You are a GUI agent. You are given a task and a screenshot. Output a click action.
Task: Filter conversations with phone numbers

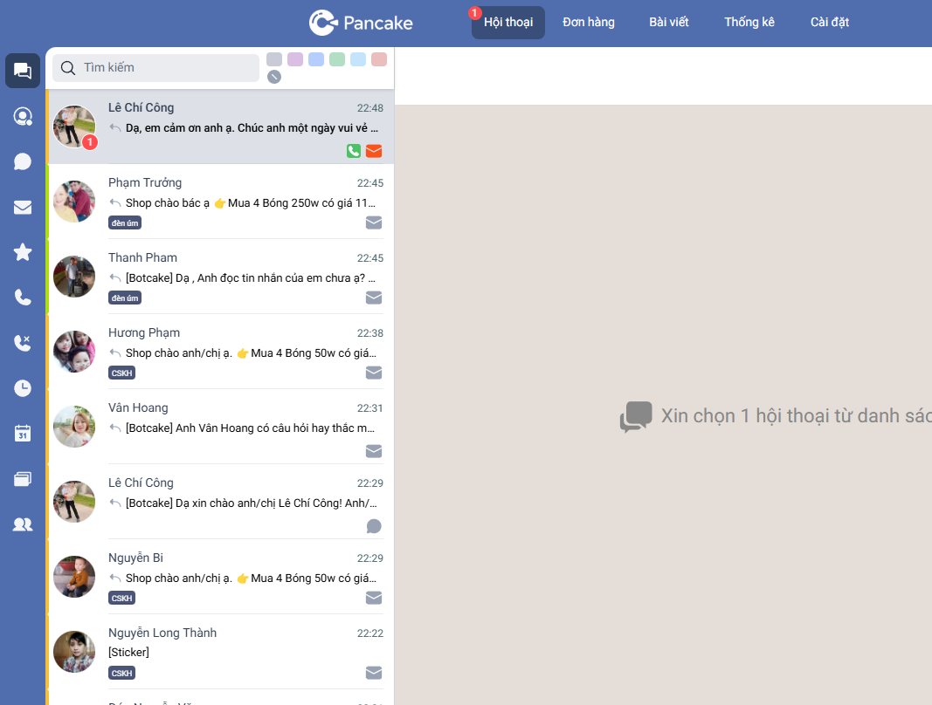click(23, 298)
